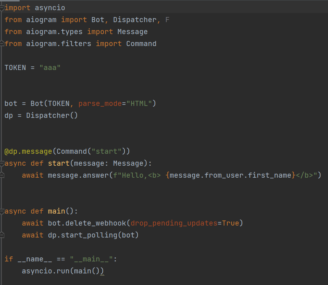The height and width of the screenshot is (285, 328).
Task: Click dp.start_polling call
Action: tap(83, 235)
